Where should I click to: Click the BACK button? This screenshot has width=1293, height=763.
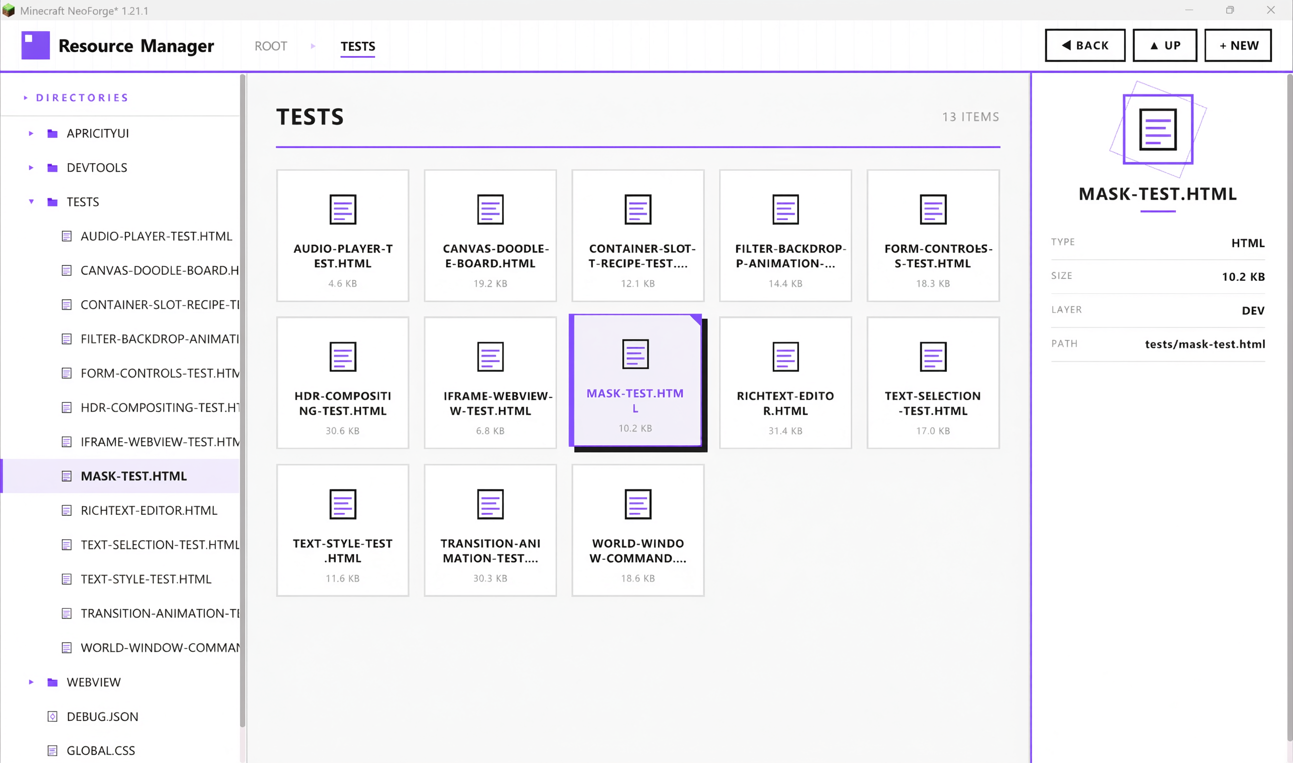click(x=1085, y=45)
